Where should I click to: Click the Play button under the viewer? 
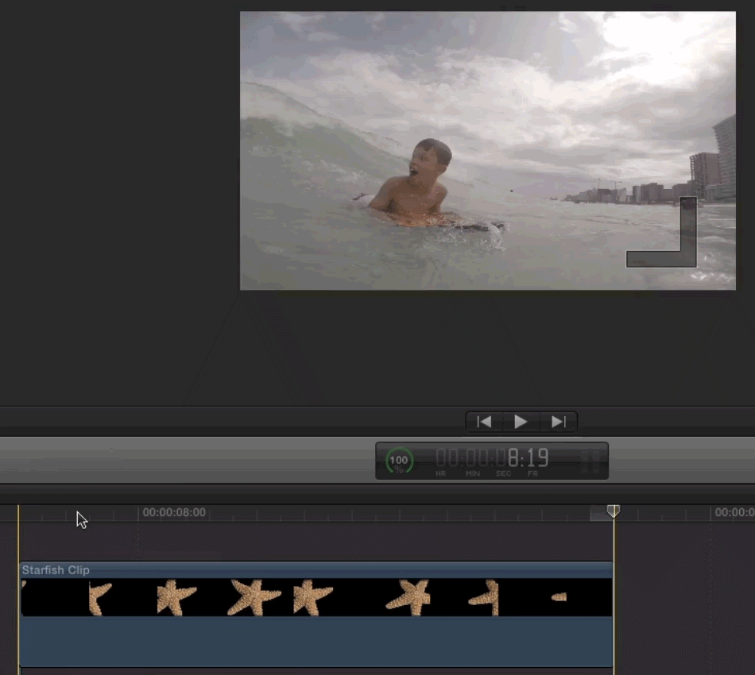click(521, 422)
